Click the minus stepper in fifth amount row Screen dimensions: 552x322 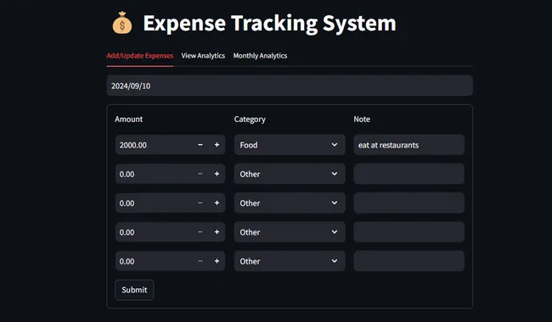point(200,261)
